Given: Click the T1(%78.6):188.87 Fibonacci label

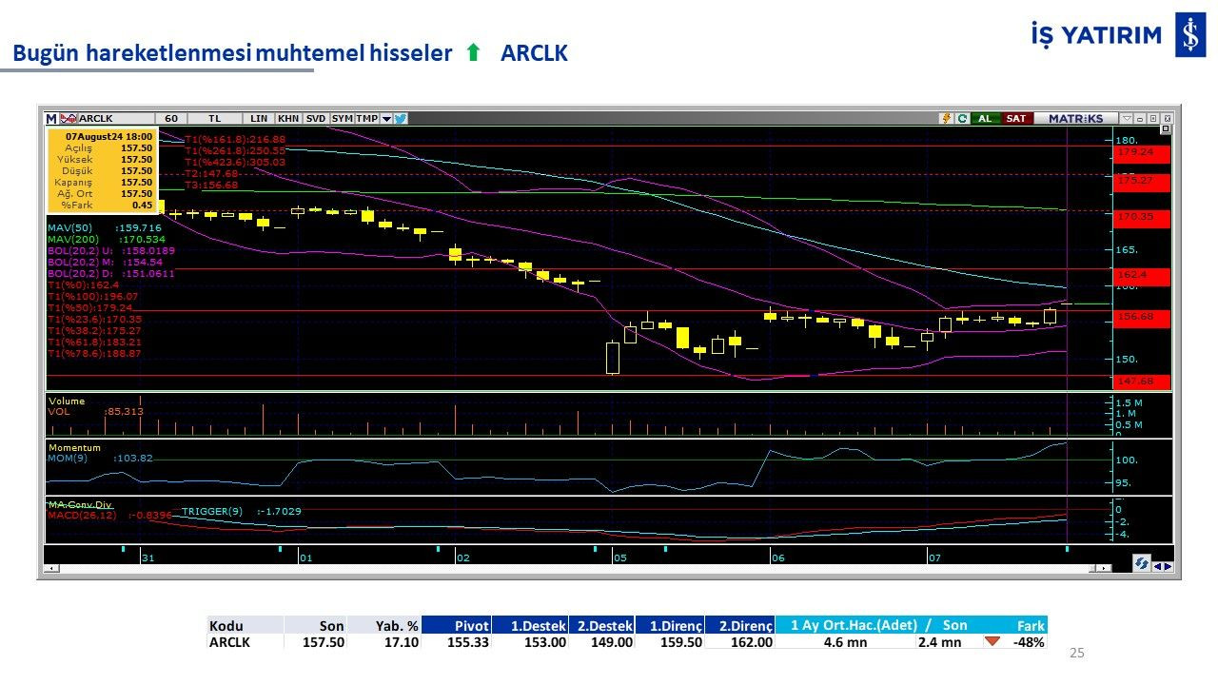Looking at the screenshot, I should (94, 354).
